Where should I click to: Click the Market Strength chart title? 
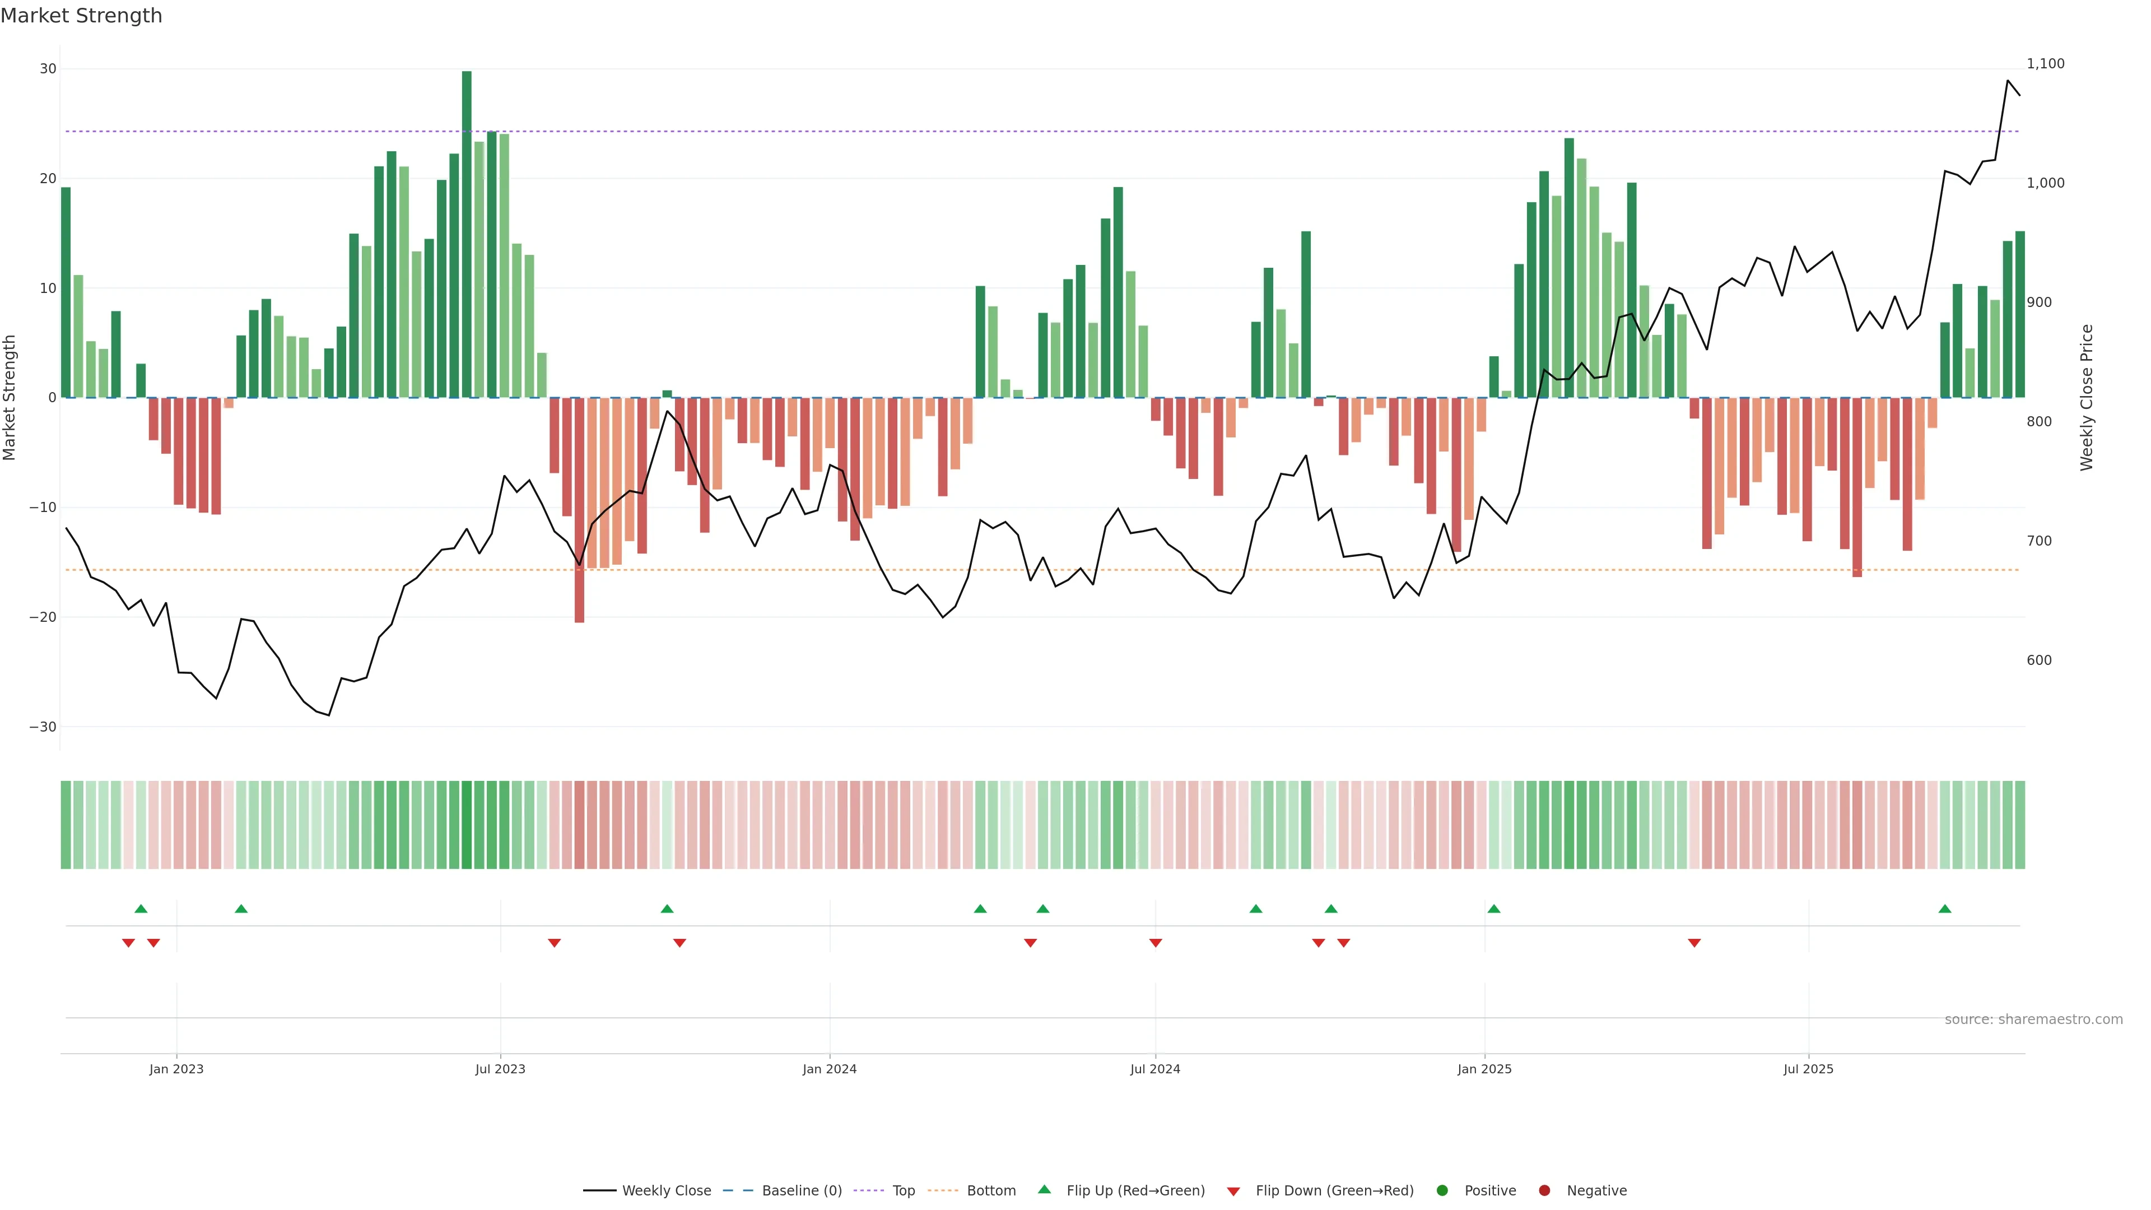pyautogui.click(x=81, y=16)
